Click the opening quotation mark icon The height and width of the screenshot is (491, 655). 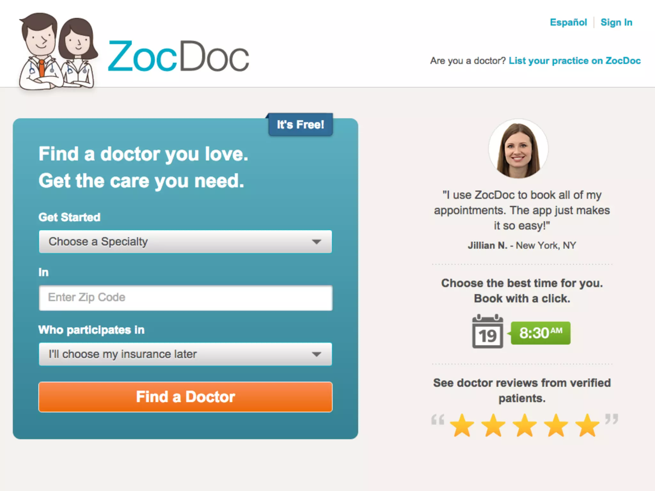coord(438,419)
